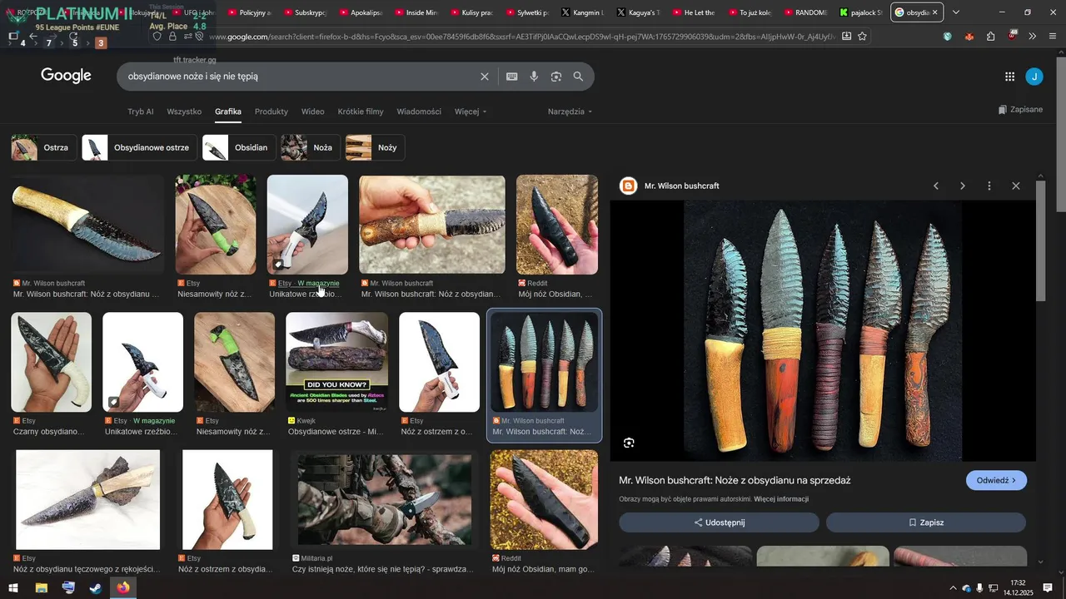Select the Obsidian filter chip
This screenshot has height=599, width=1066.
pyautogui.click(x=239, y=147)
